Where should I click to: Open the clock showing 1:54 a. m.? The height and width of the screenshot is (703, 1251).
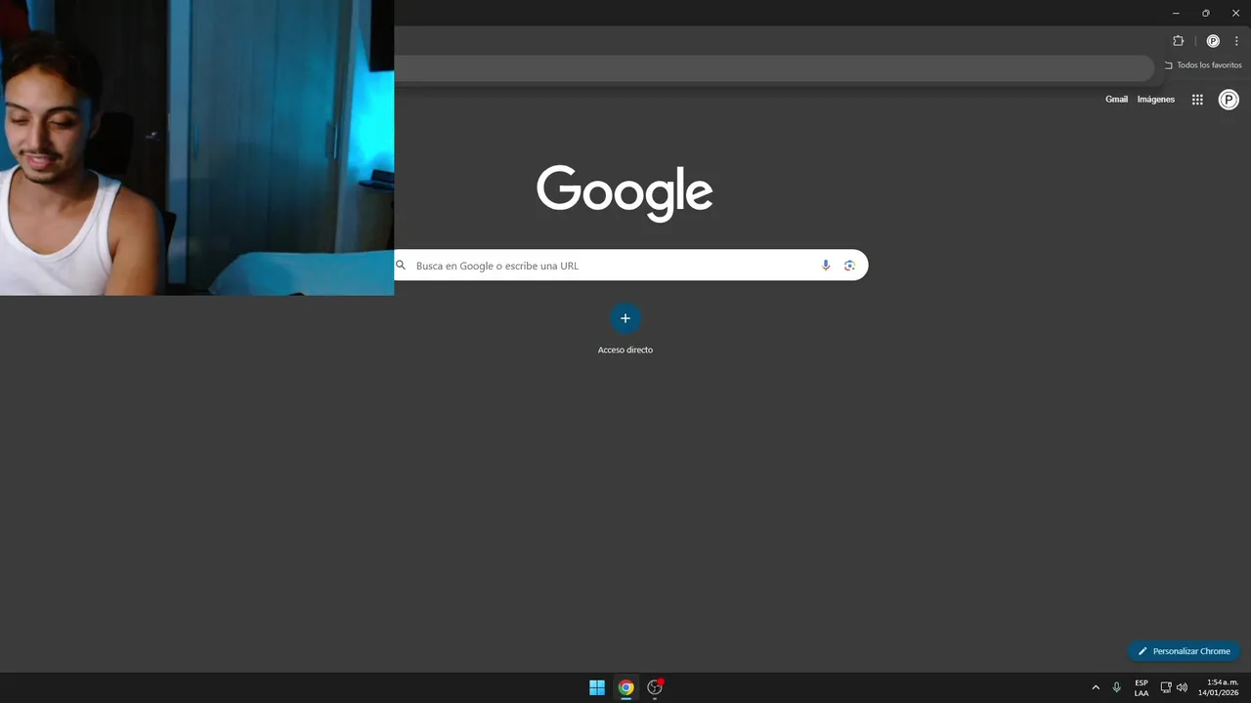coord(1219,687)
